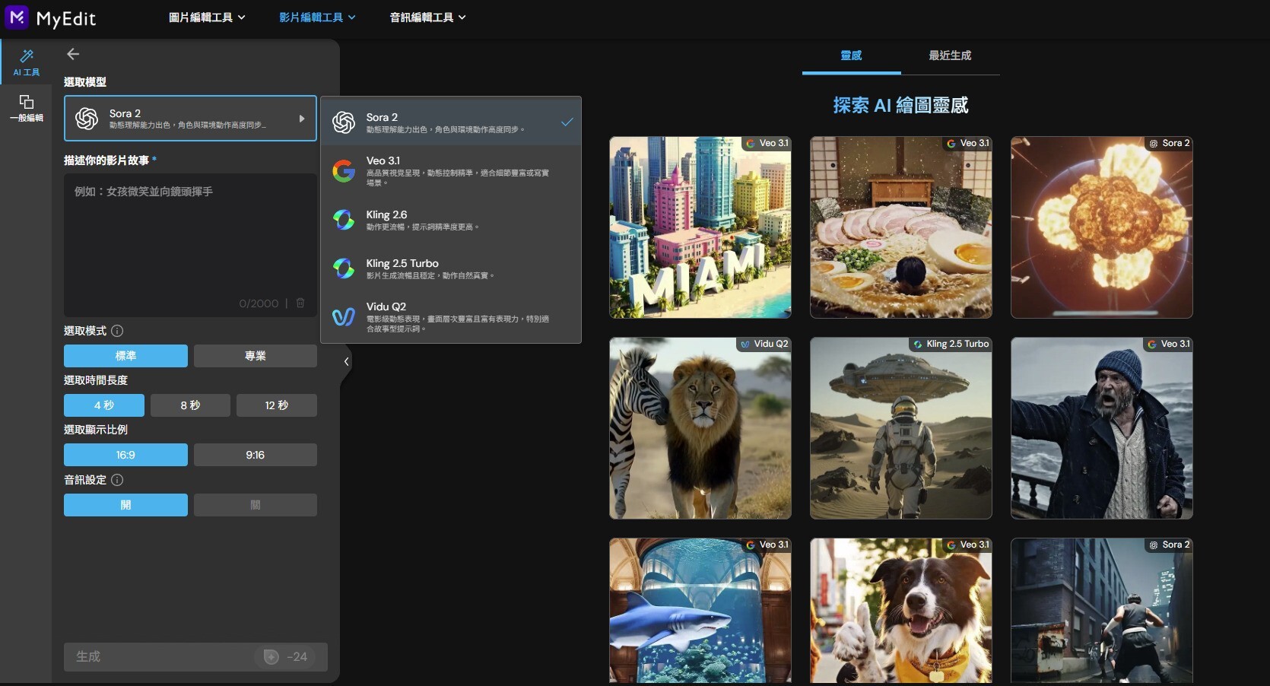The image size is (1270, 686).
Task: Click the 選取模型 label
Action: click(85, 82)
